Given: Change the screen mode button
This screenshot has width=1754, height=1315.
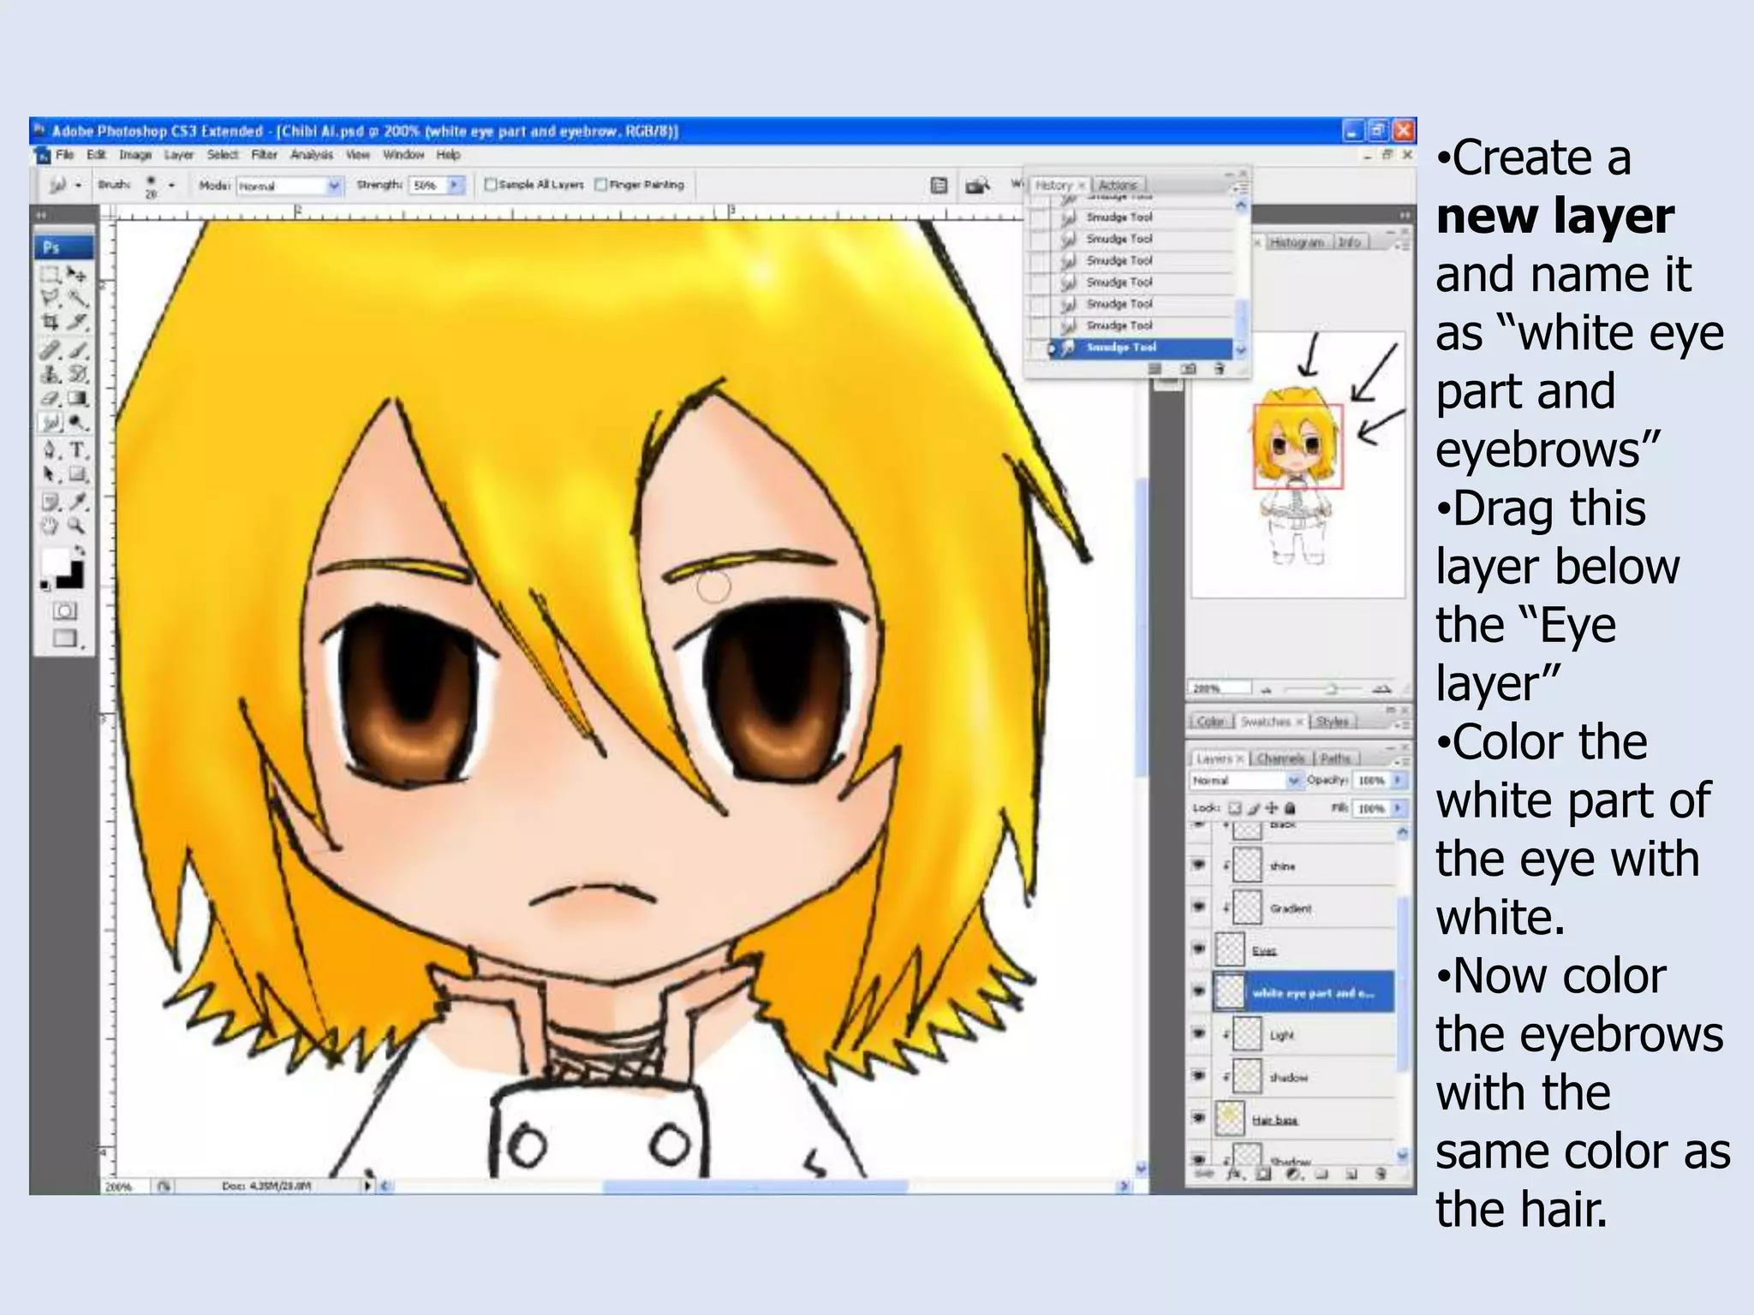Looking at the screenshot, I should point(65,638).
